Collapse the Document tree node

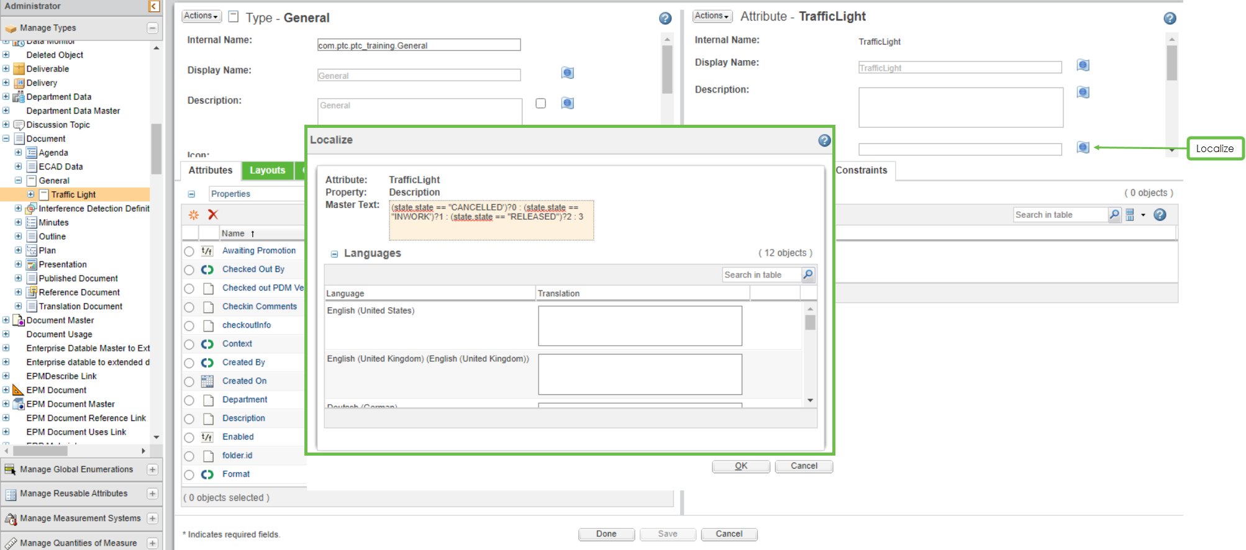(x=6, y=138)
